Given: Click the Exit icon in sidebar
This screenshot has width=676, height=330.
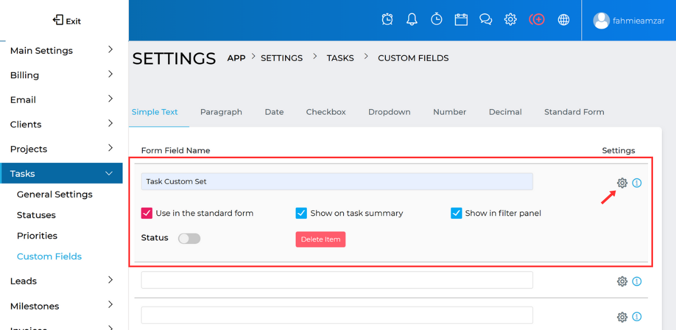Looking at the screenshot, I should click(58, 20).
